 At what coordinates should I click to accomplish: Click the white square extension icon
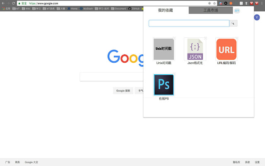(x=241, y=3)
